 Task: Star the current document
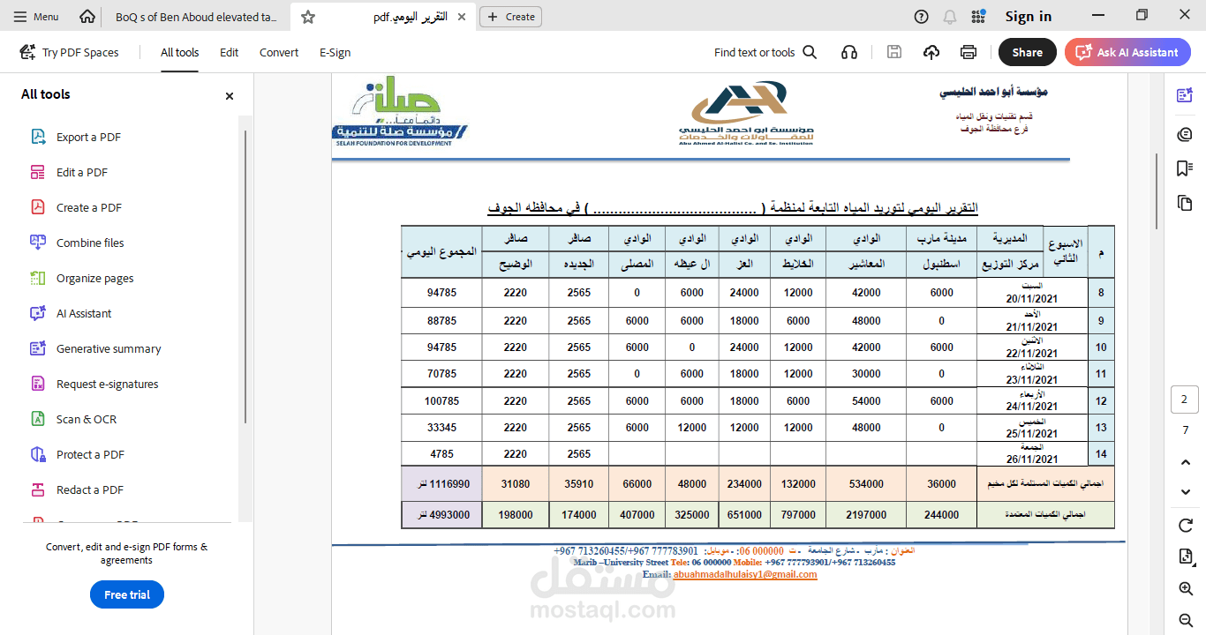click(x=307, y=17)
